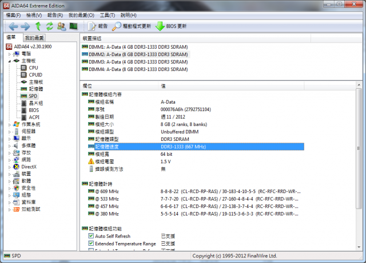Image resolution: width=366 pixels, height=263 pixels.
Task: Expand the 電腦 computer tree node
Action: click(x=10, y=54)
